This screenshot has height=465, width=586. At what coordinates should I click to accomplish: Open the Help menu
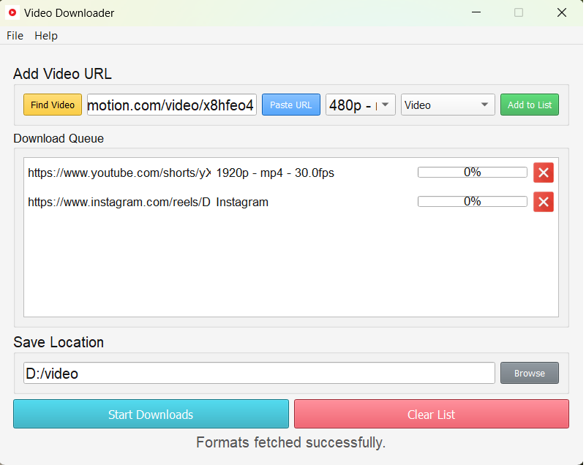click(x=46, y=36)
